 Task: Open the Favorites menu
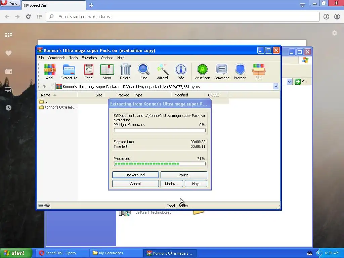pyautogui.click(x=89, y=58)
